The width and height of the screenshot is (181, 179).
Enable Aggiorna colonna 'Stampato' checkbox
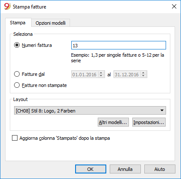pyautogui.click(x=15, y=138)
